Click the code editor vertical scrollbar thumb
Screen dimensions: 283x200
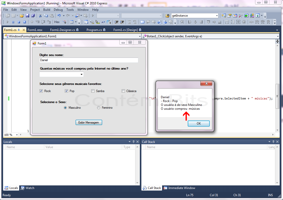tap(277, 96)
